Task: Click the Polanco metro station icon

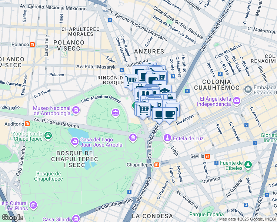Action: (x=33, y=45)
